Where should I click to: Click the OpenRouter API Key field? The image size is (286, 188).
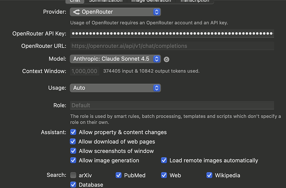(172, 33)
